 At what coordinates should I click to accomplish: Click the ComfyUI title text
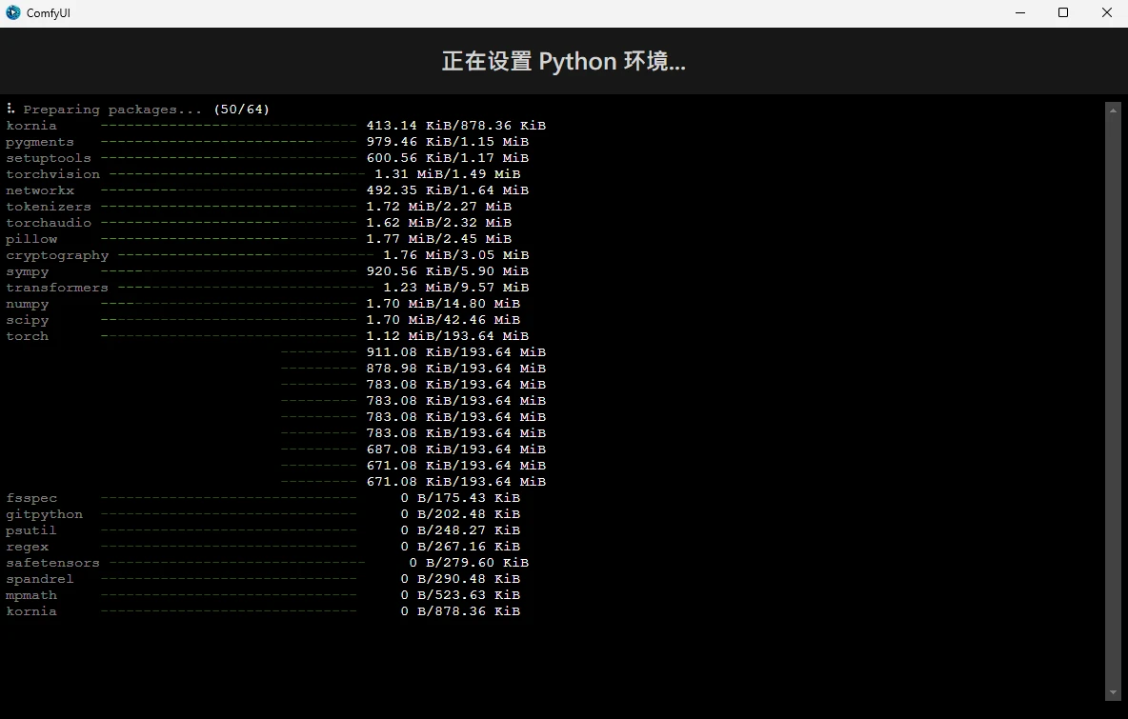[48, 13]
